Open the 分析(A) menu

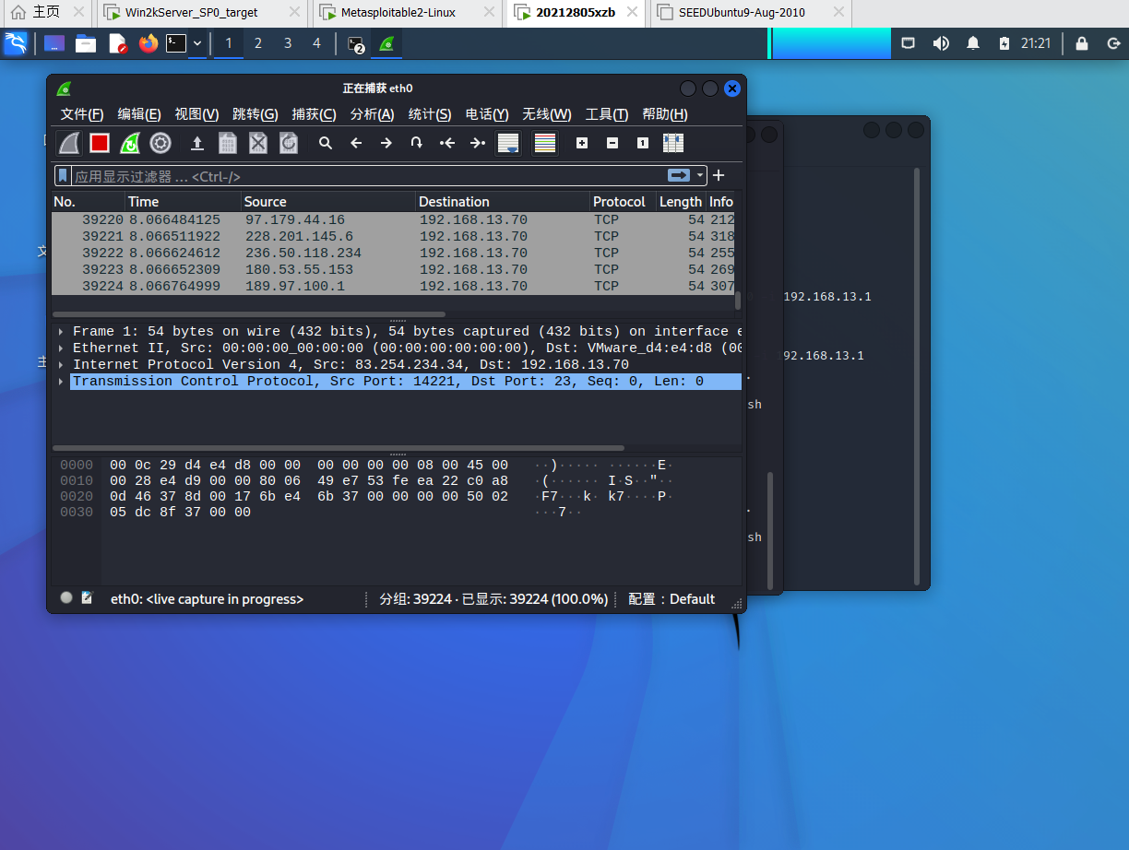point(372,114)
